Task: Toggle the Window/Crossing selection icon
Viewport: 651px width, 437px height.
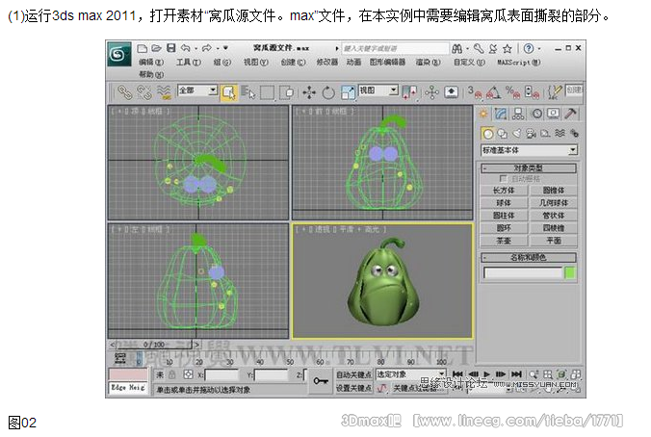Action: pos(286,92)
